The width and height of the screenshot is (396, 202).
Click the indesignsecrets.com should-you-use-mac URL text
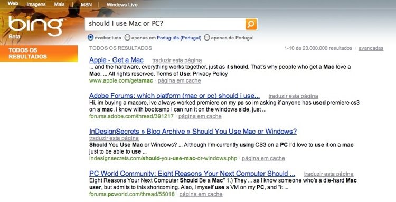point(163,158)
